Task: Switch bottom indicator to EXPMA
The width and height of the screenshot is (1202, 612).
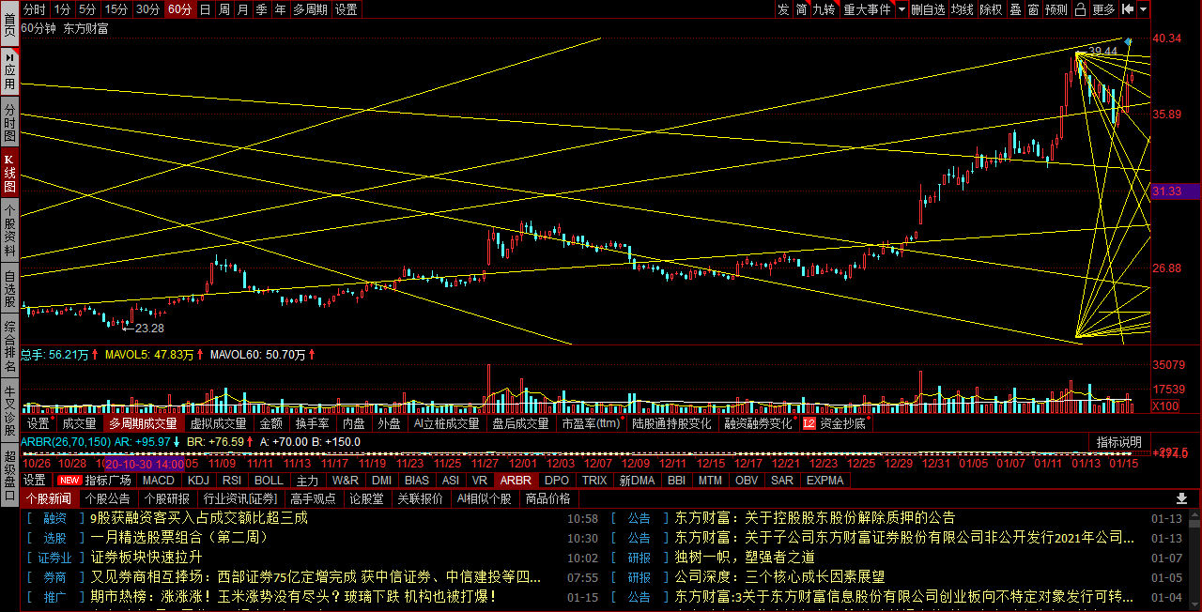Action: pyautogui.click(x=825, y=480)
